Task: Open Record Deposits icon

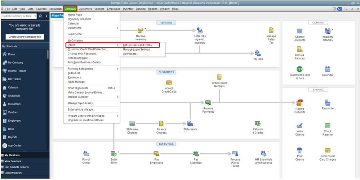Action: [x=299, y=103]
